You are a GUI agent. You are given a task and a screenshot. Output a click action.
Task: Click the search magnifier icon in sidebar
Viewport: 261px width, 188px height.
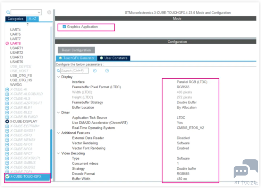tap(8, 12)
